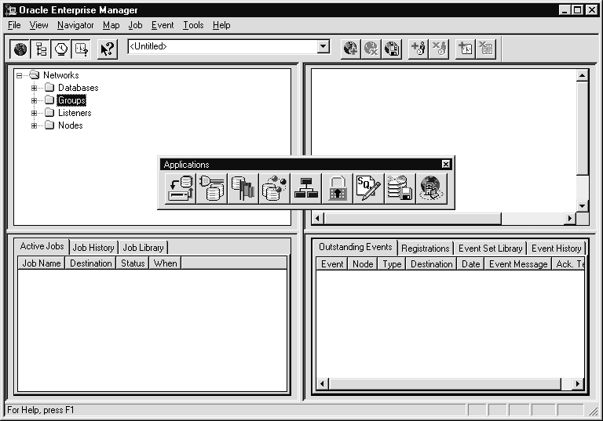Expand the Nodes folder node
This screenshot has height=421, width=603.
(35, 125)
